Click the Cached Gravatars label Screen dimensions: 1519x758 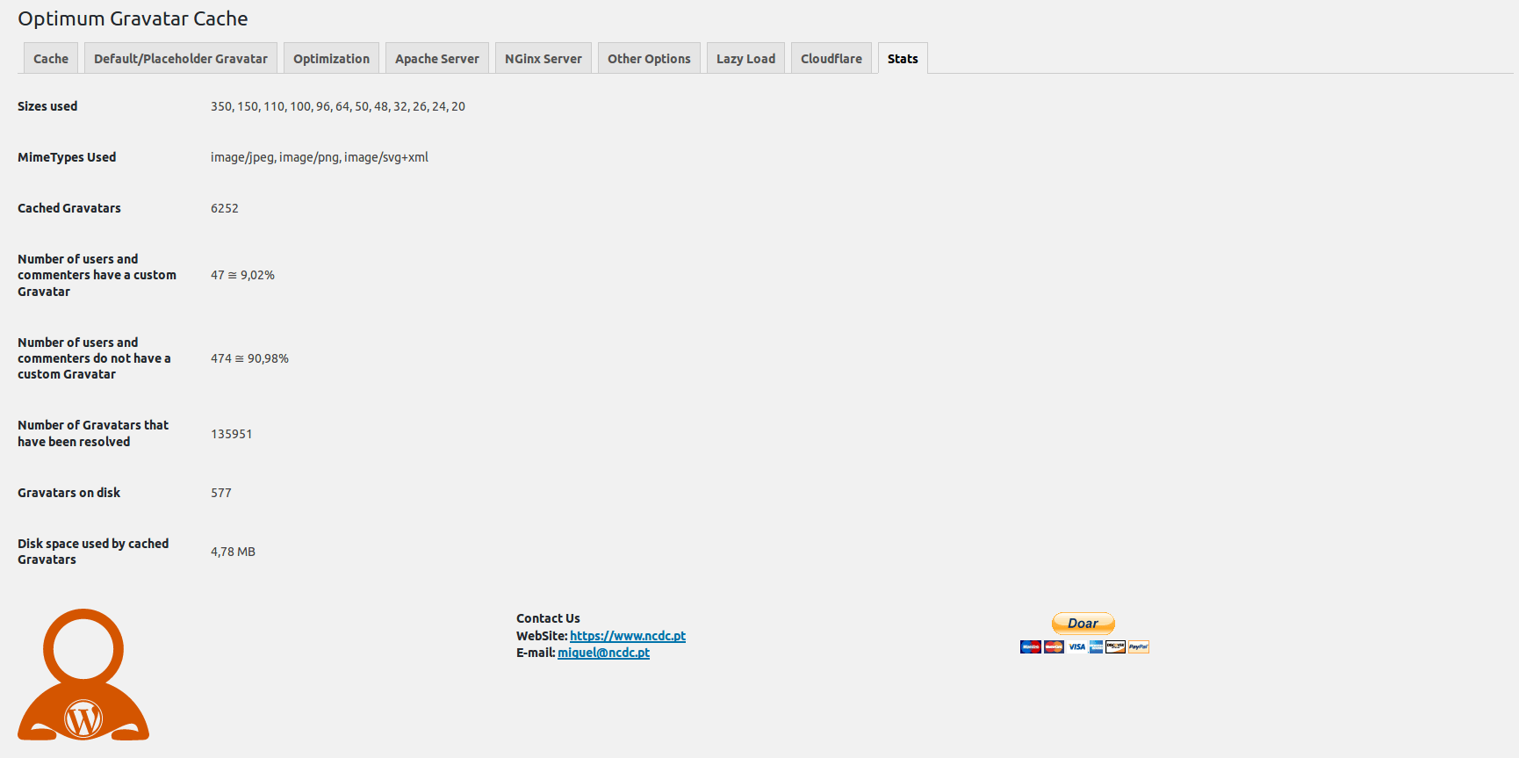pyautogui.click(x=69, y=208)
